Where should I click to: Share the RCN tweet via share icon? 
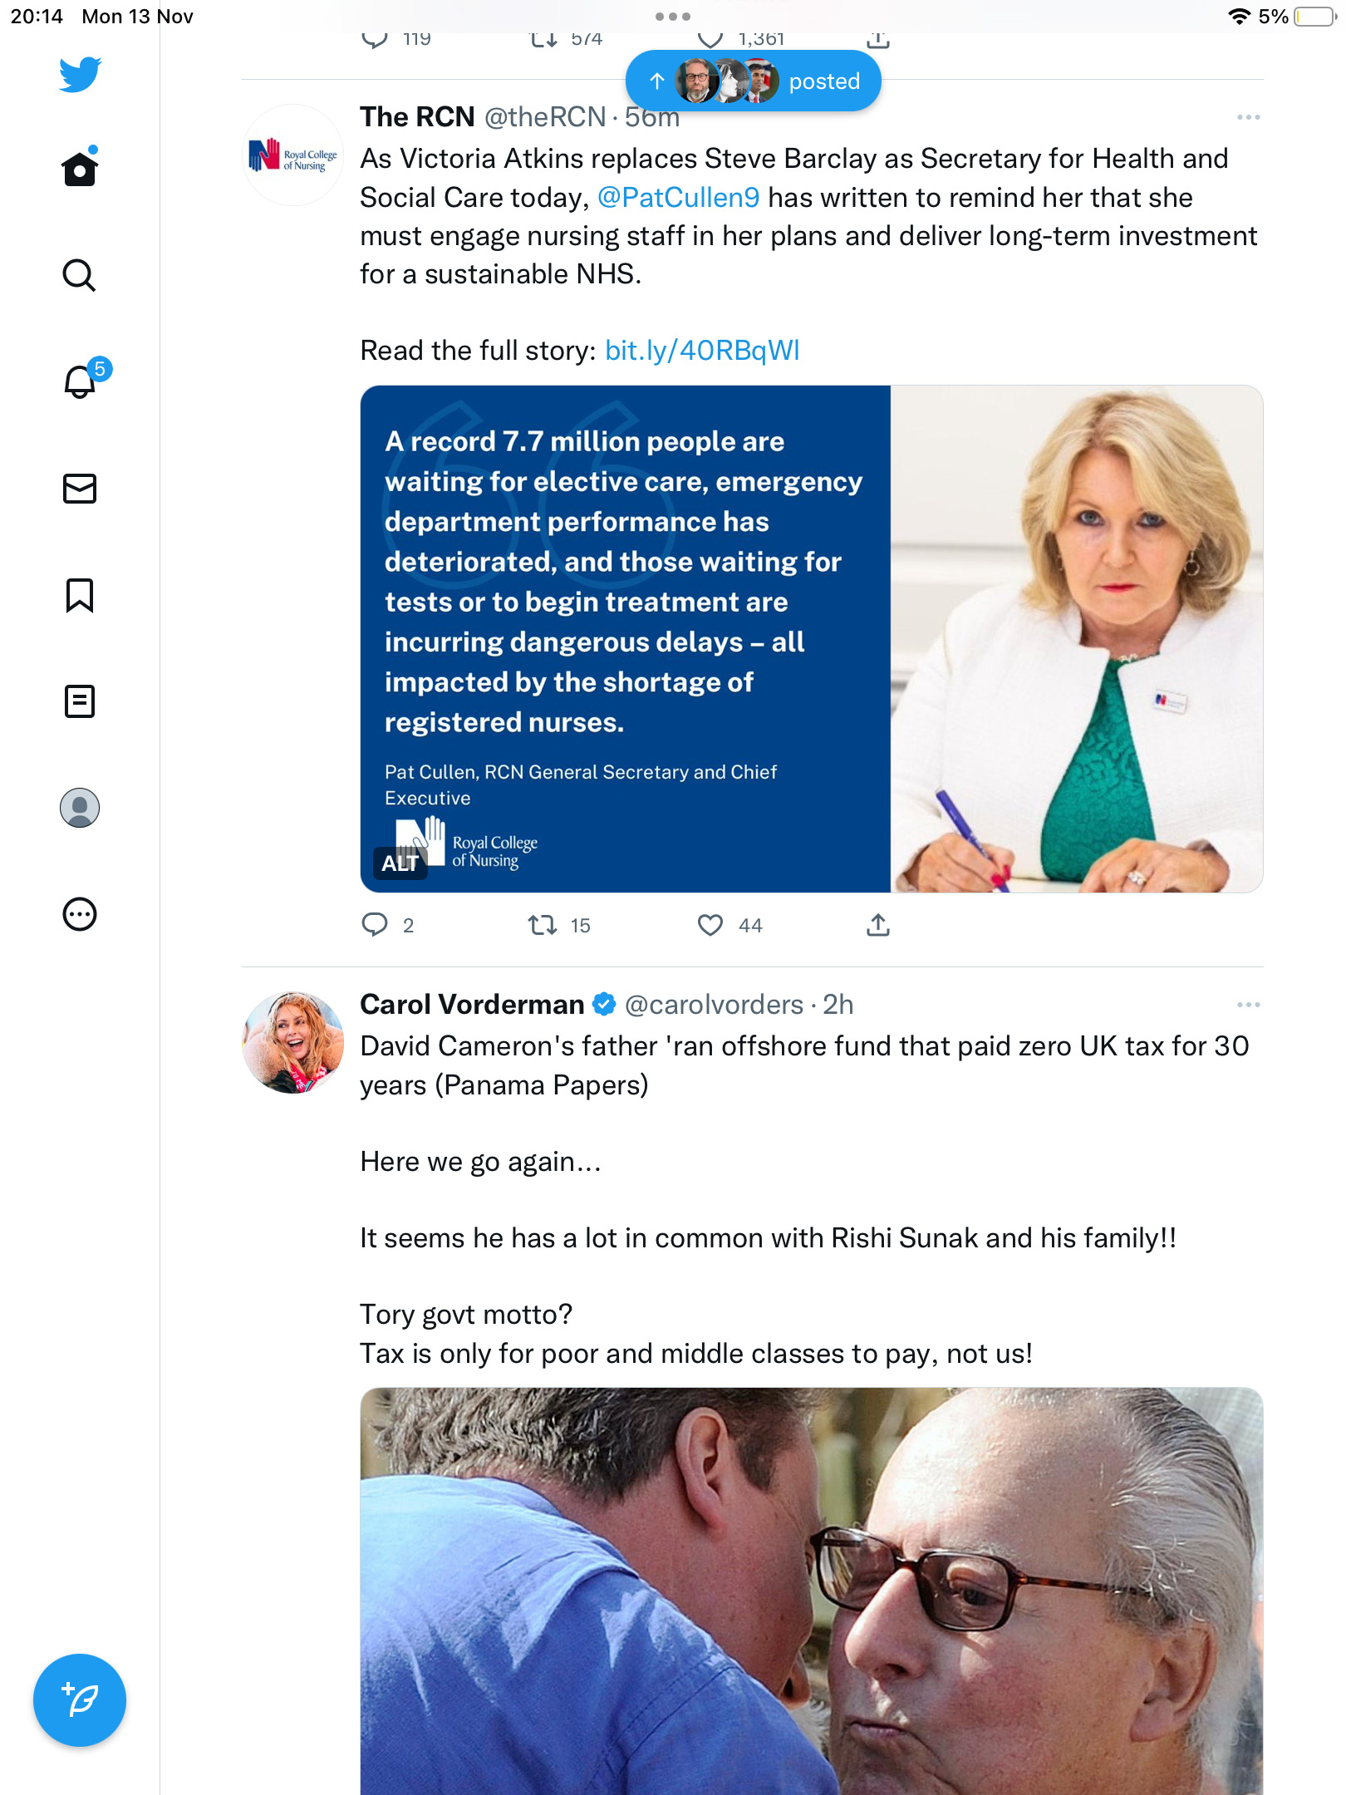coord(878,925)
